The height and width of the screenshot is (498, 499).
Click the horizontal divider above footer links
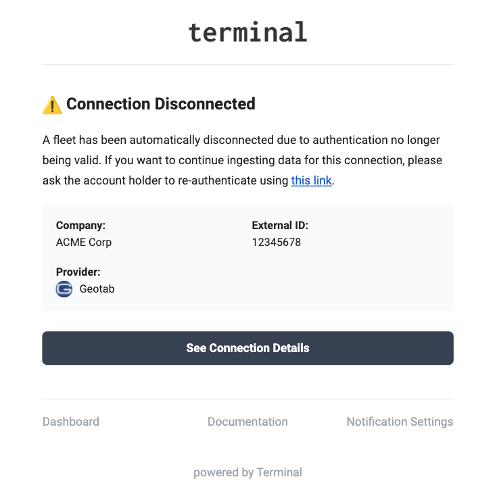(x=247, y=399)
